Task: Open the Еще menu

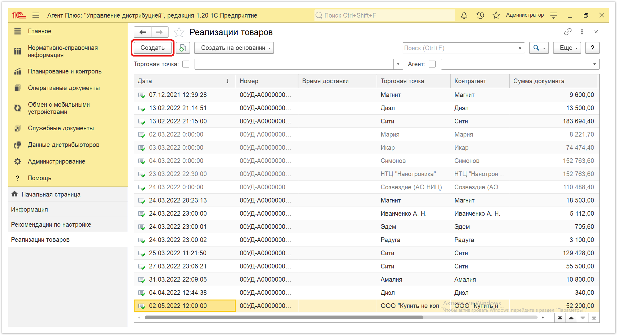Action: coord(567,48)
